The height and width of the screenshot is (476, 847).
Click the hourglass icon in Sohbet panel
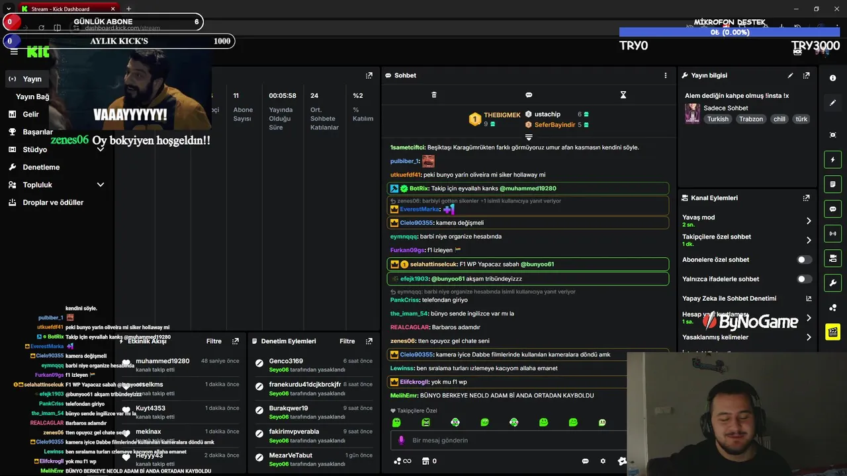point(623,95)
